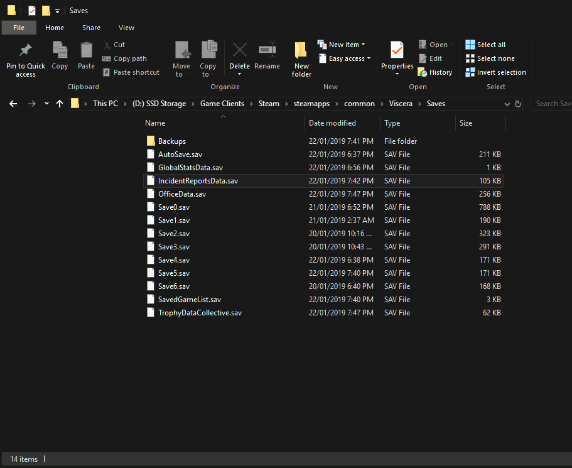The width and height of the screenshot is (572, 468).
Task: Click the Paste clipboard icon
Action: pos(87,50)
